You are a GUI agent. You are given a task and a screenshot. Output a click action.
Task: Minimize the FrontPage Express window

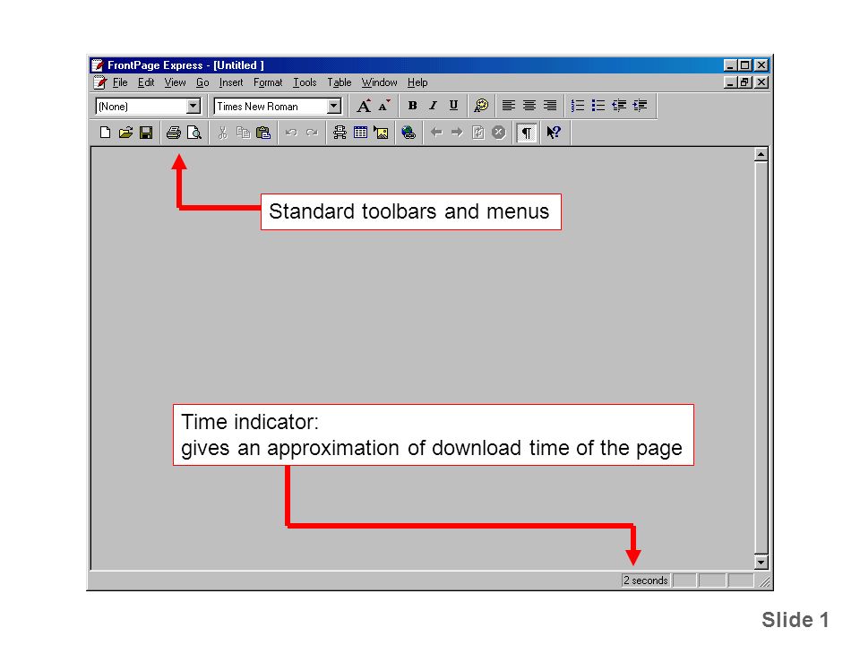click(x=729, y=64)
